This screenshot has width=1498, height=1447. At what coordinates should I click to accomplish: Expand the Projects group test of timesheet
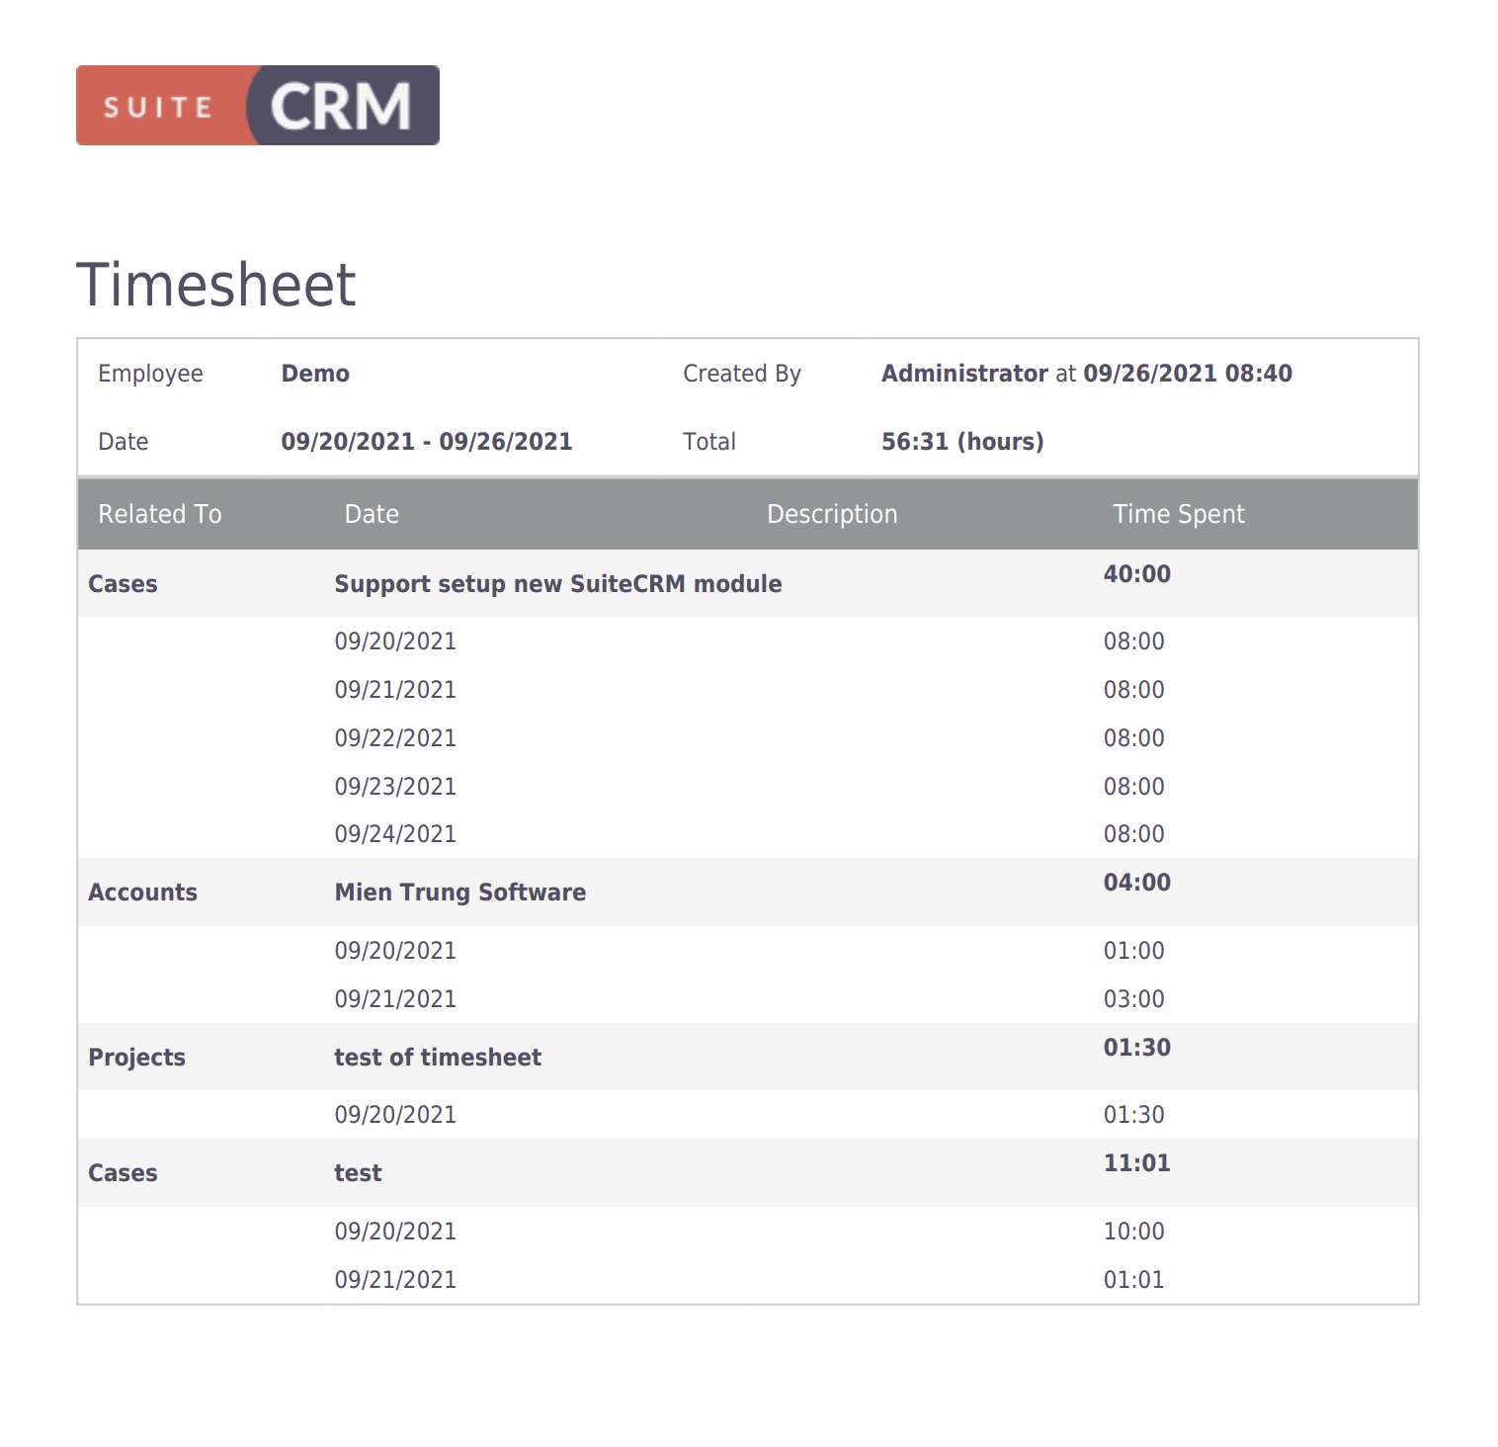437,1057
